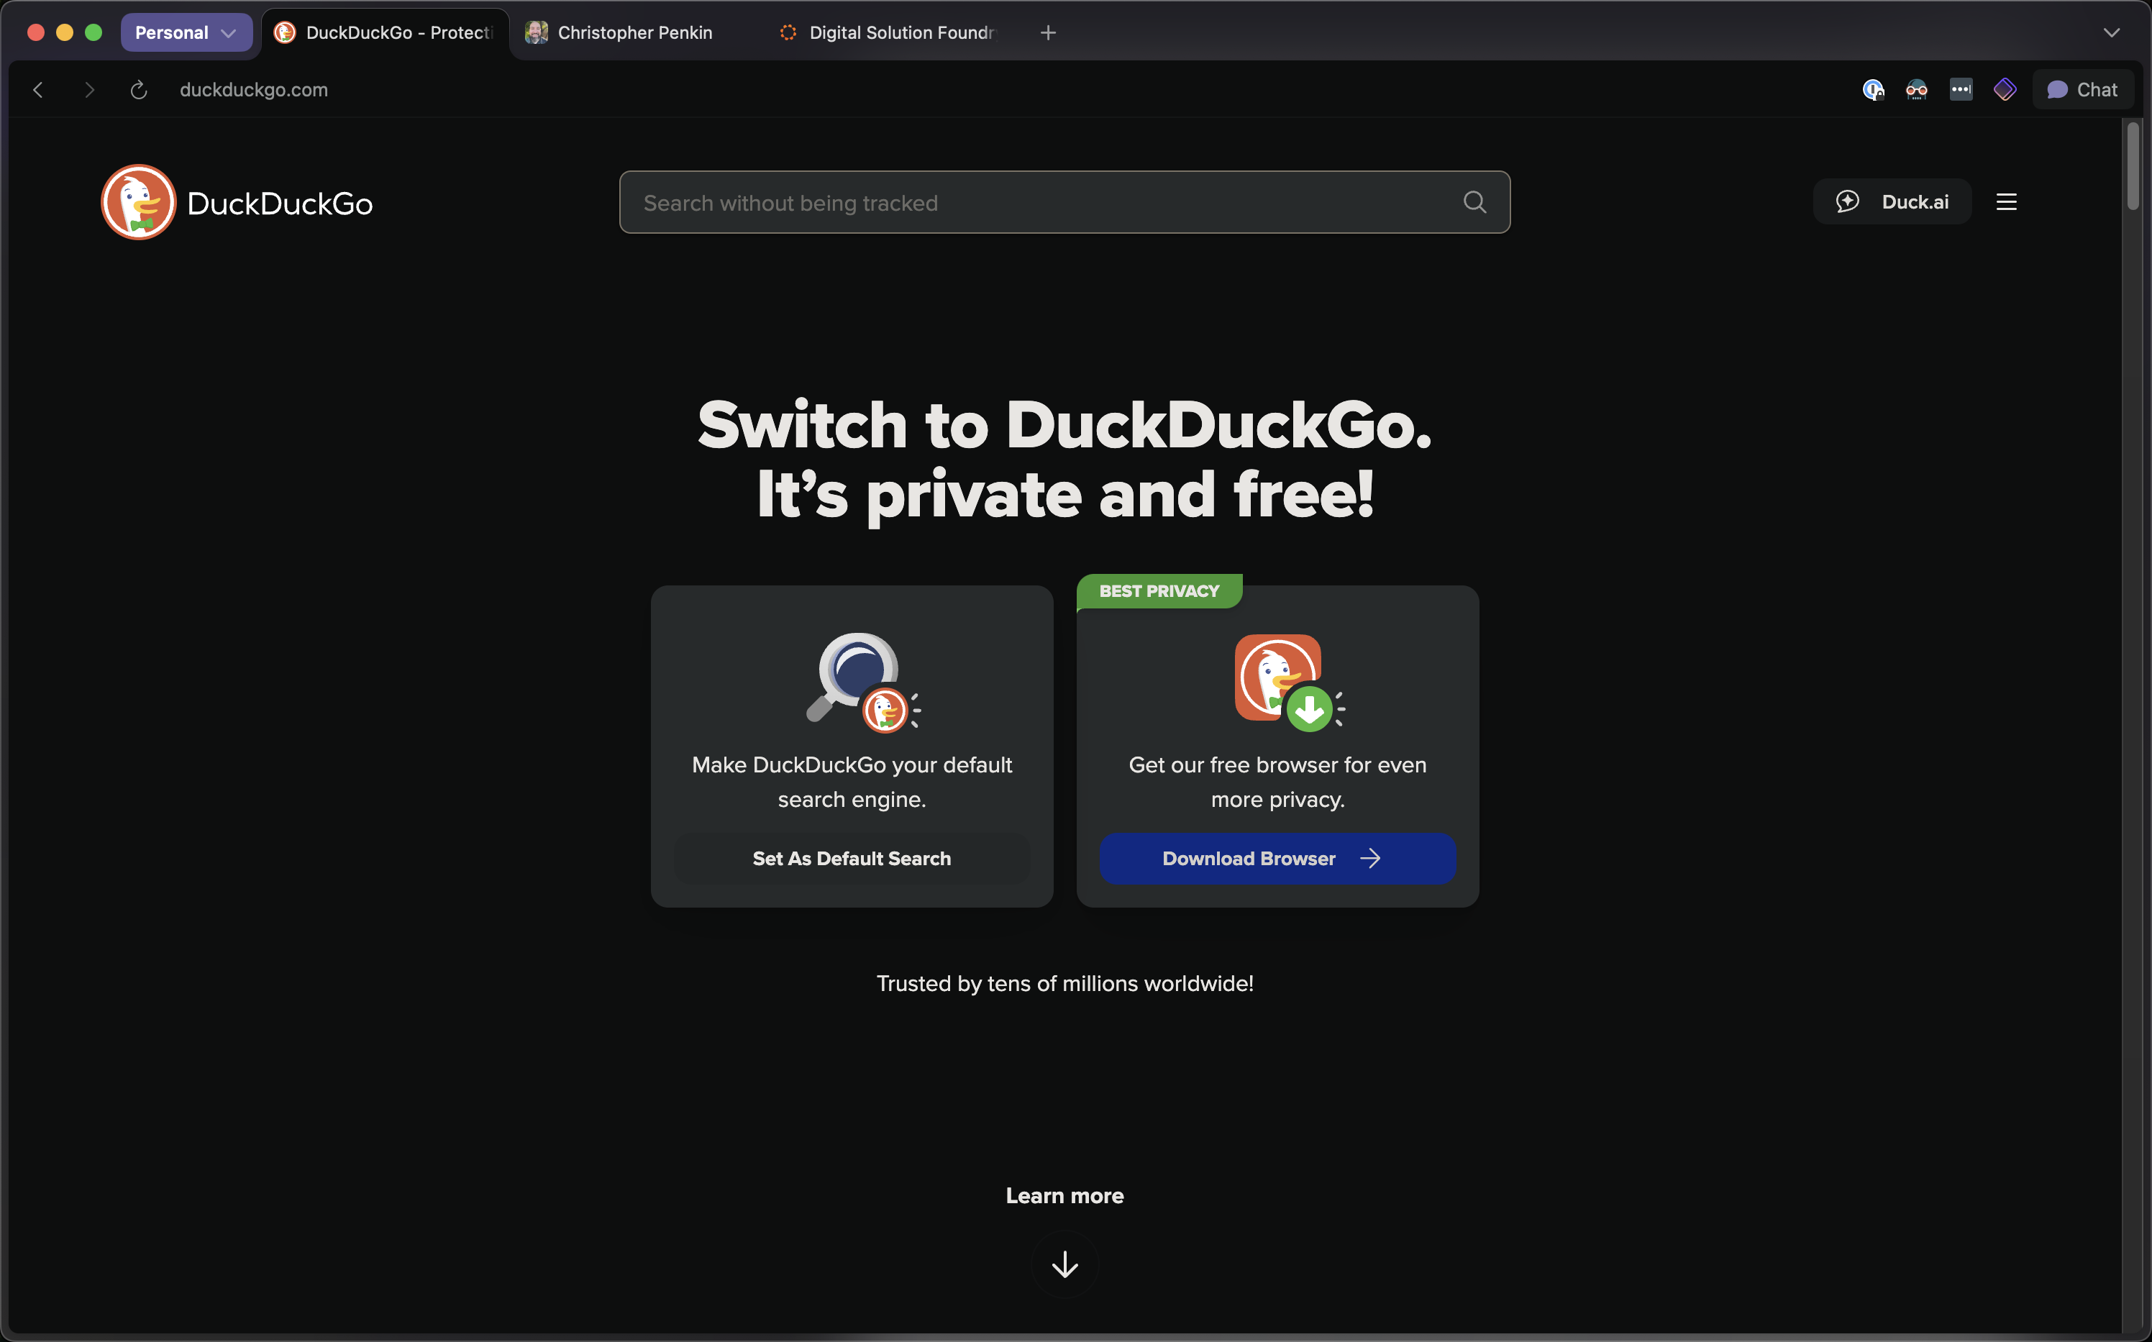Click the green fullscreen window button
This screenshot has width=2152, height=1342.
click(94, 33)
